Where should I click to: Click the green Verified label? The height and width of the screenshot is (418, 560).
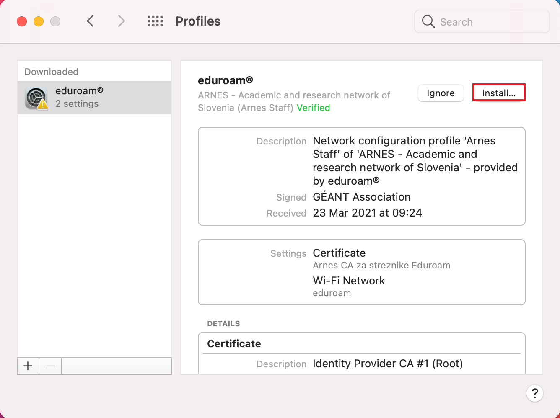313,108
